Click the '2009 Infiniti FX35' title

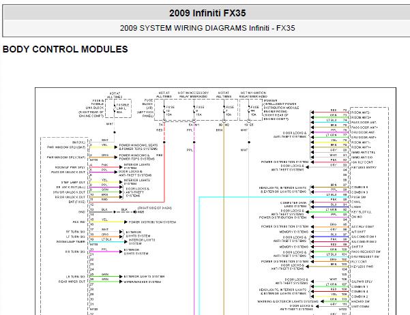pos(207,13)
